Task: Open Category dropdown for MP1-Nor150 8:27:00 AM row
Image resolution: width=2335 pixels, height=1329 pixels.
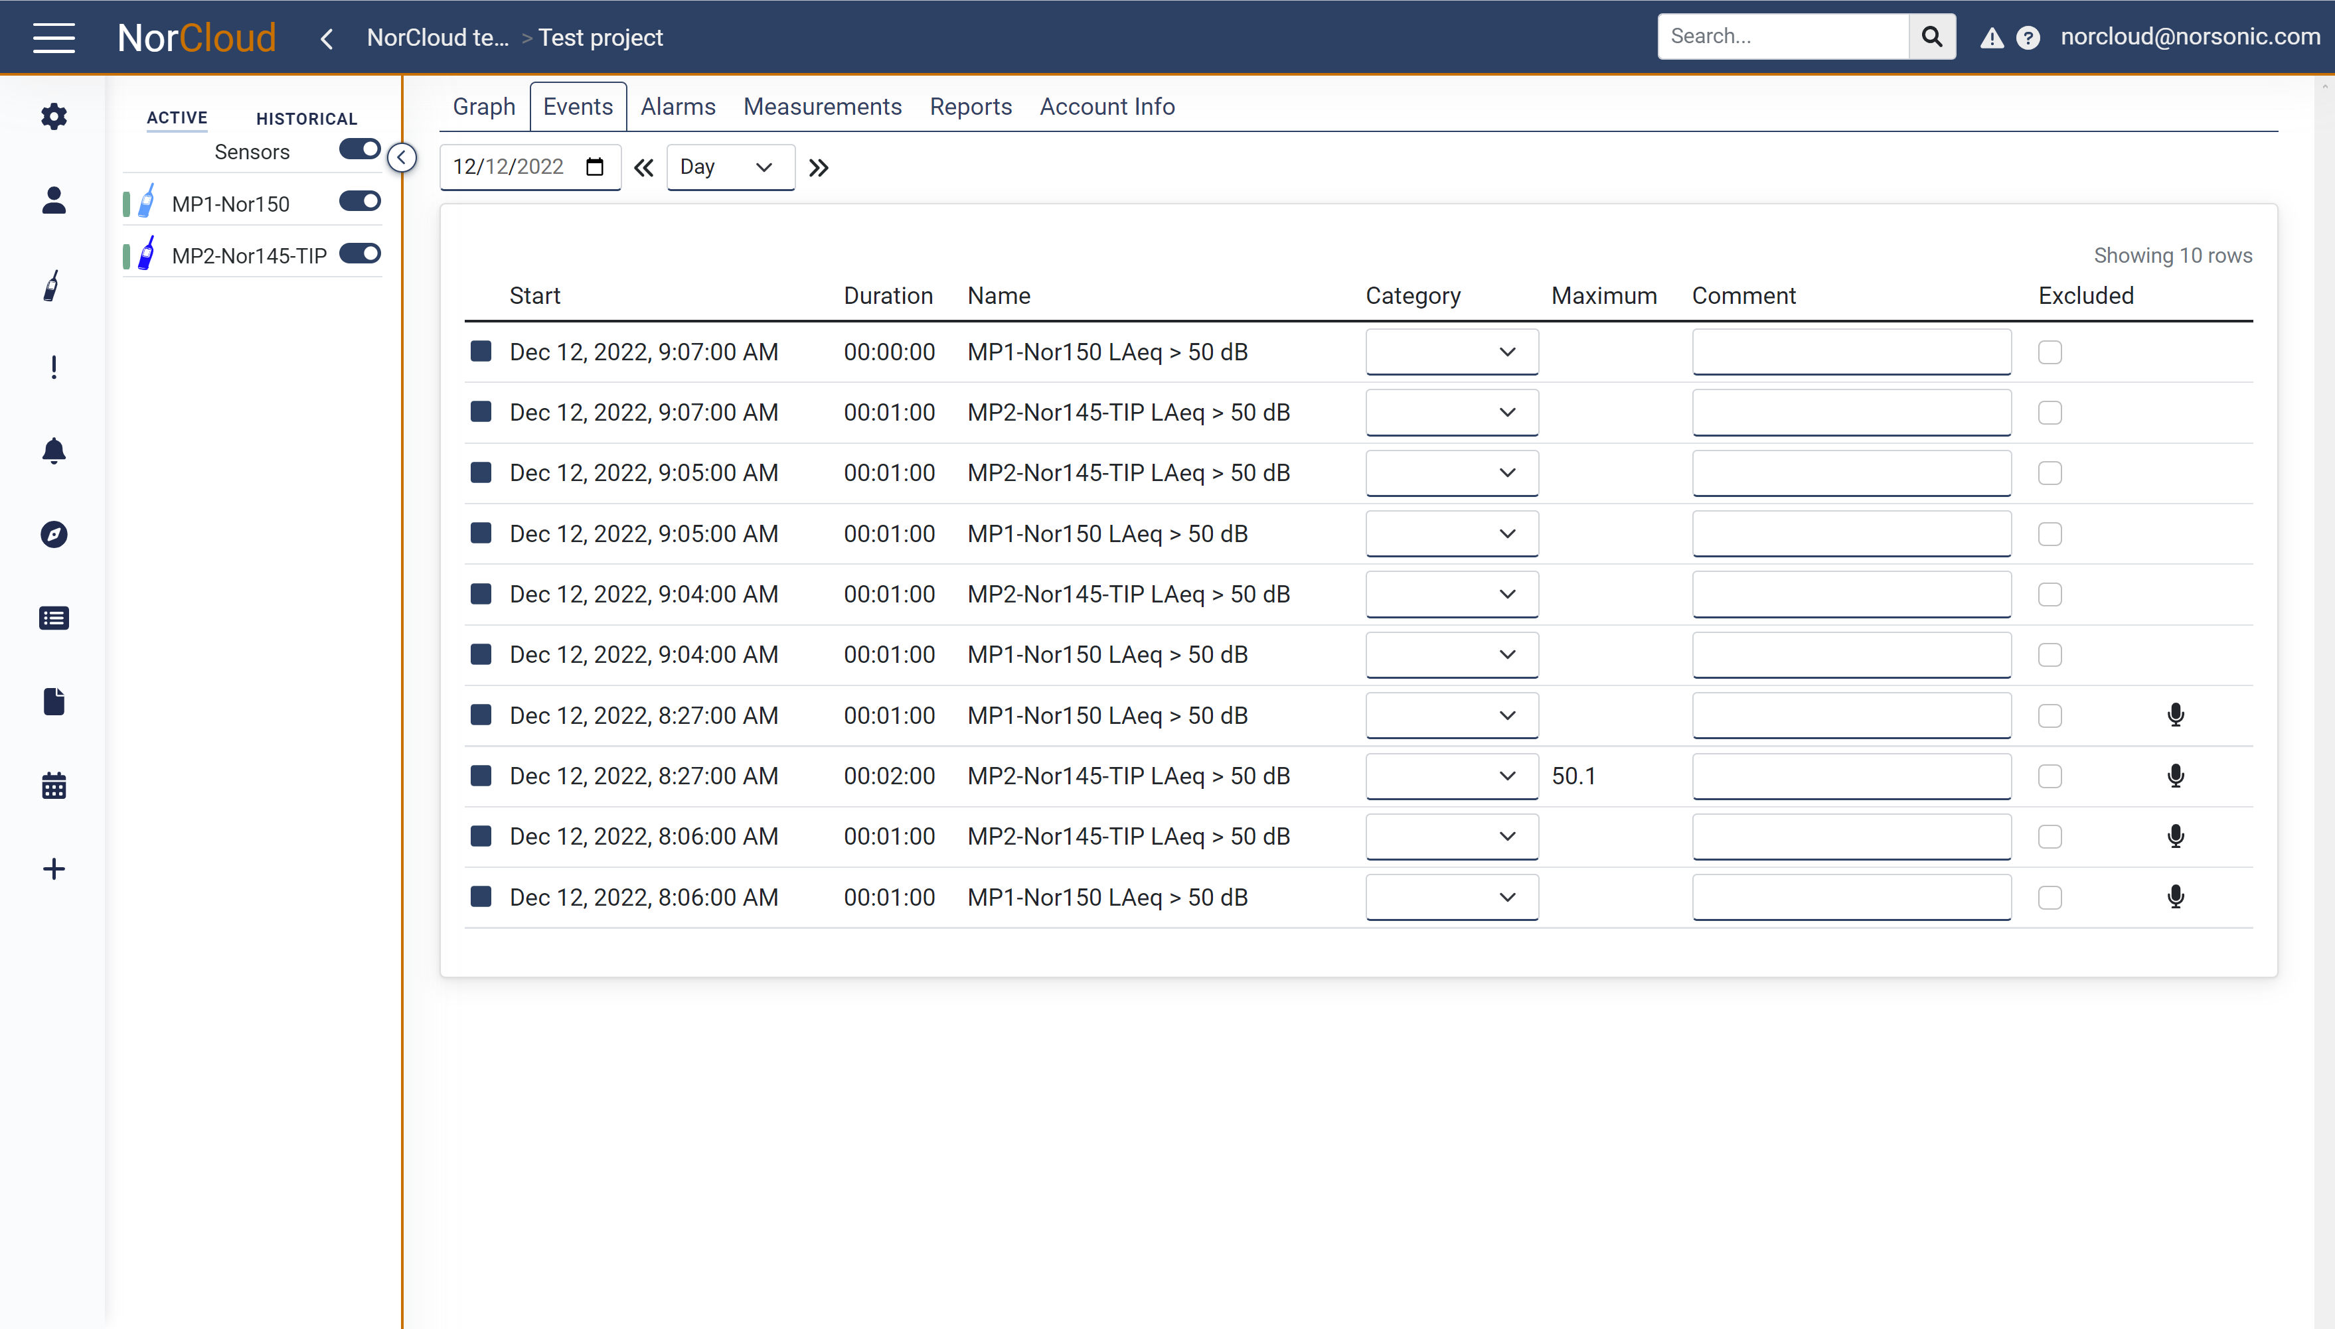Action: coord(1451,715)
